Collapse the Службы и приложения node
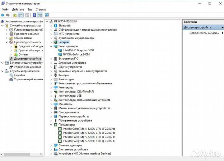Screen dimensions: 224x161 click(x=2, y=71)
